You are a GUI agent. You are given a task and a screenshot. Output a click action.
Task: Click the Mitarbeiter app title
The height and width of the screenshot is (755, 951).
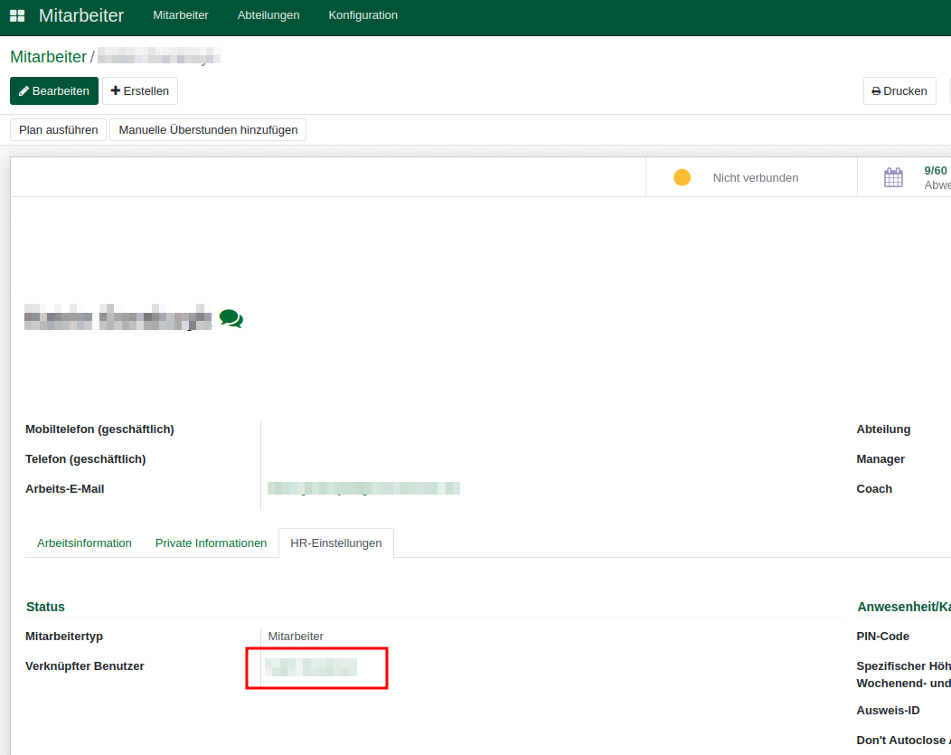[81, 15]
